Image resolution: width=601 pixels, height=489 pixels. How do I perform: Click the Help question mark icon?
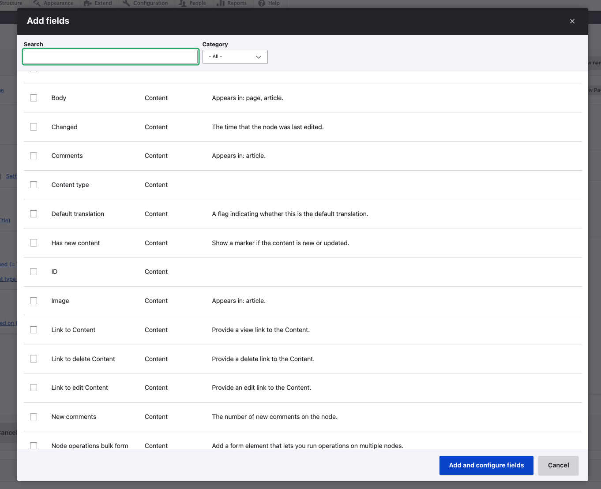tap(262, 3)
